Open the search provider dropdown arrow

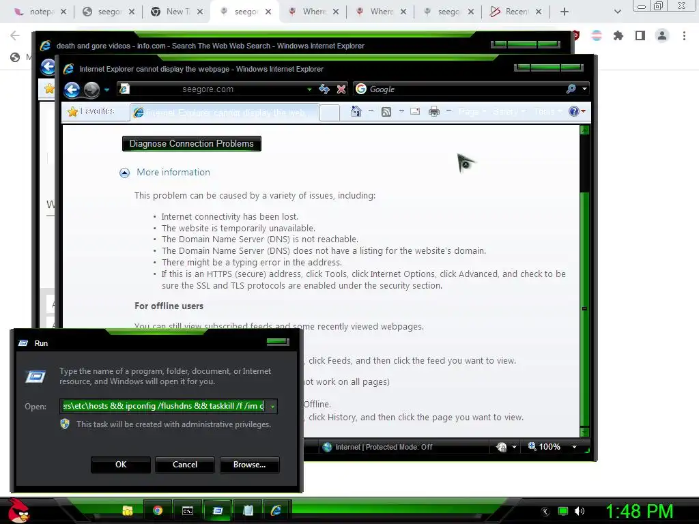coord(584,89)
